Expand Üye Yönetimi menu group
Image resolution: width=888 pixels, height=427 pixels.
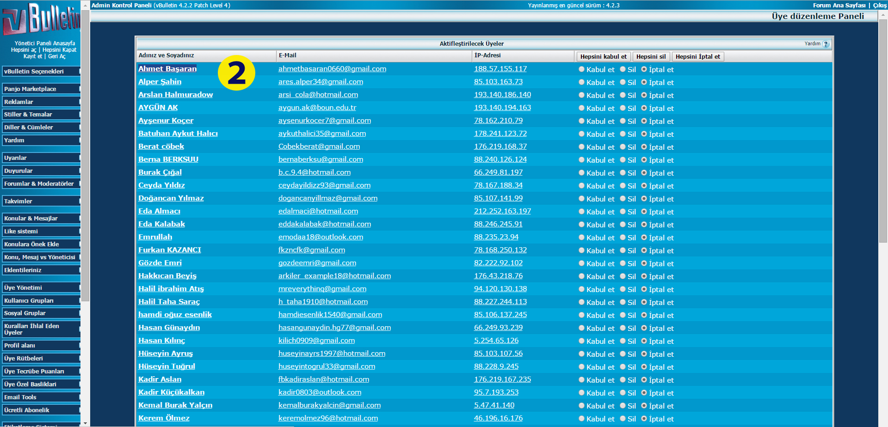pyautogui.click(x=41, y=287)
